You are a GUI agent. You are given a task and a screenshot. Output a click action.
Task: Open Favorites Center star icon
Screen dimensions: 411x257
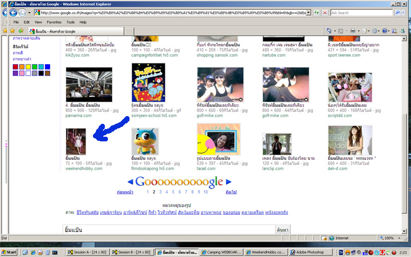(x=5, y=31)
